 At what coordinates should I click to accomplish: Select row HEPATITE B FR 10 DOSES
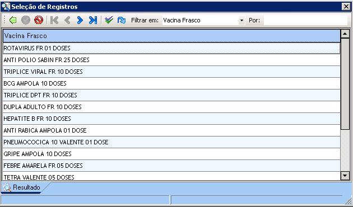pos(171,119)
